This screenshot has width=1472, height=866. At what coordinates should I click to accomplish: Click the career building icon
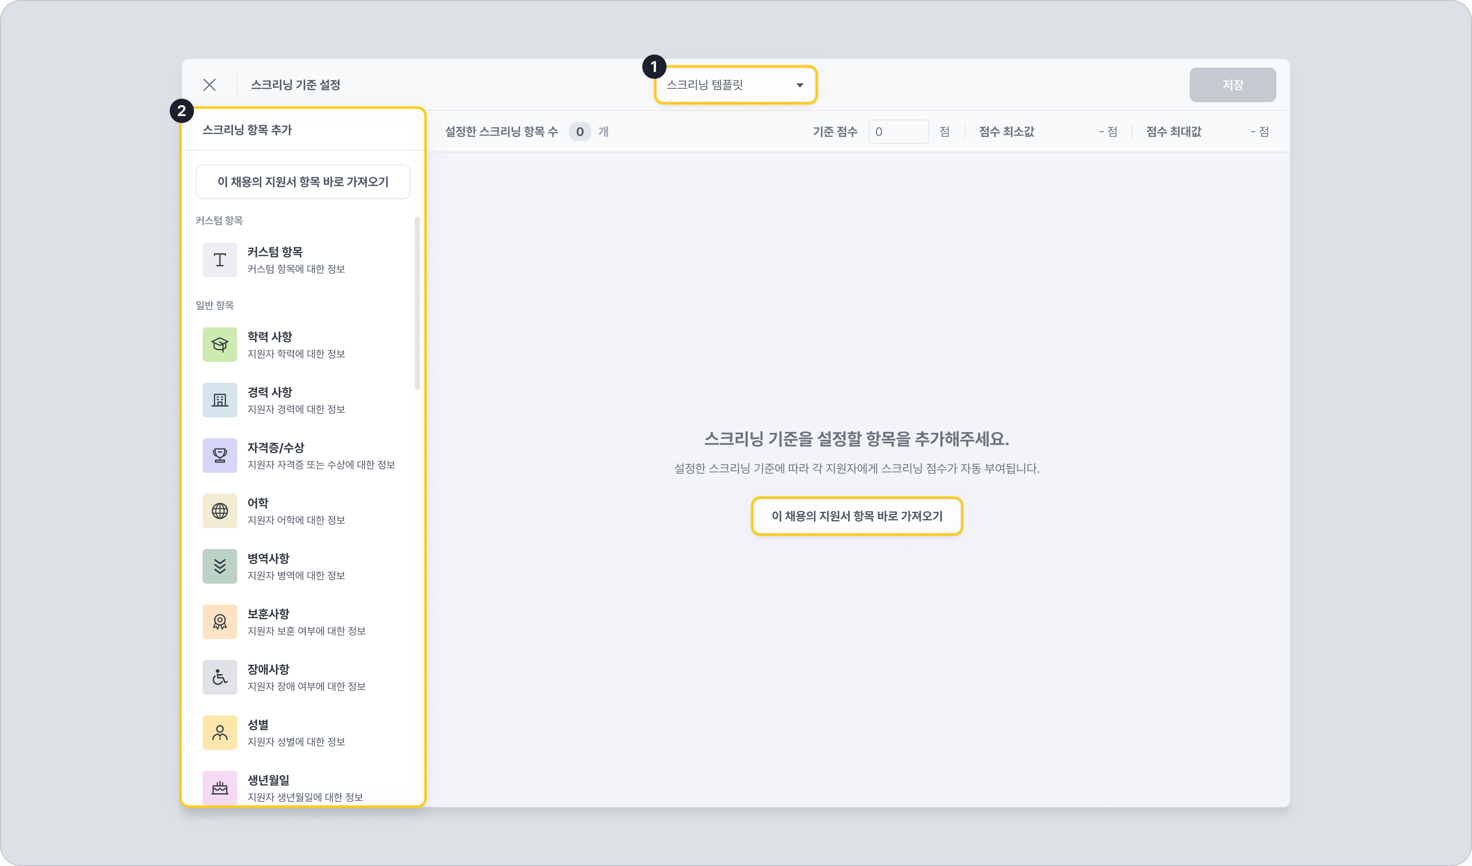click(x=220, y=400)
